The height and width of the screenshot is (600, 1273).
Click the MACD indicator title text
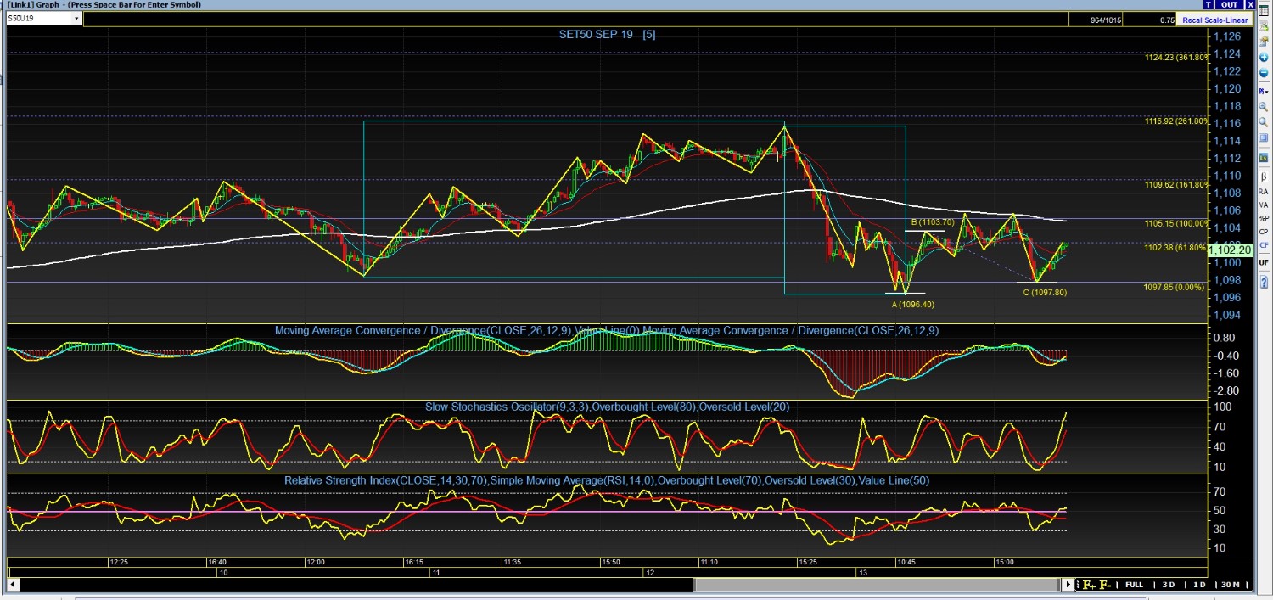[607, 330]
